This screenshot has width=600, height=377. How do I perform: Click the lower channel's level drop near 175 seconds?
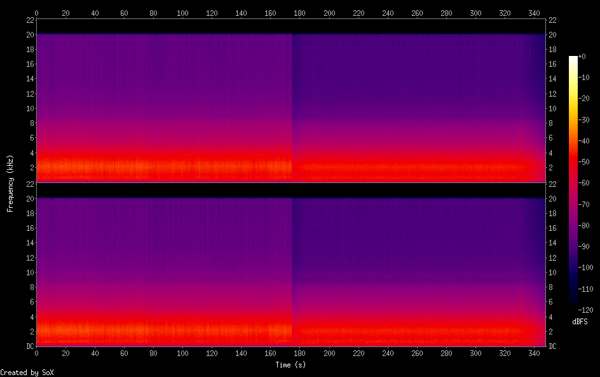click(292, 267)
